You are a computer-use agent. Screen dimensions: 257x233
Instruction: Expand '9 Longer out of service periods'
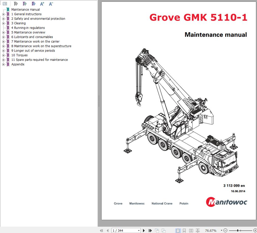(4, 51)
